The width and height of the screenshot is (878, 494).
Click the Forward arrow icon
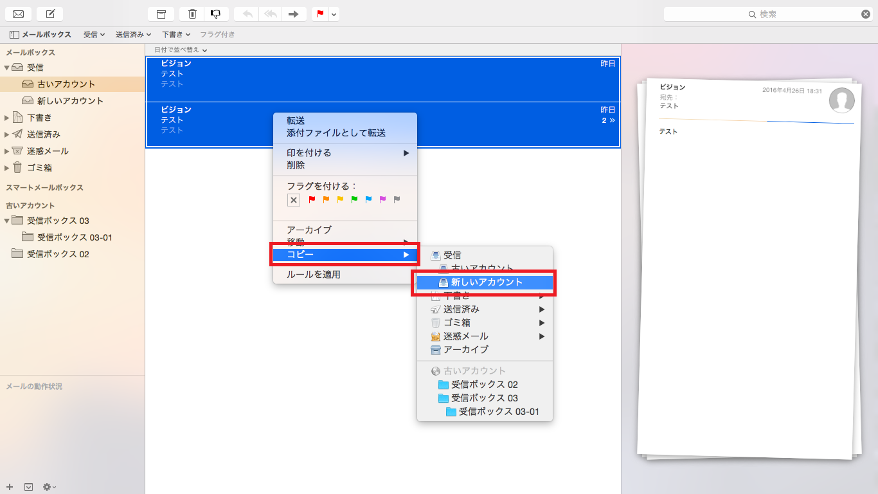pos(294,14)
